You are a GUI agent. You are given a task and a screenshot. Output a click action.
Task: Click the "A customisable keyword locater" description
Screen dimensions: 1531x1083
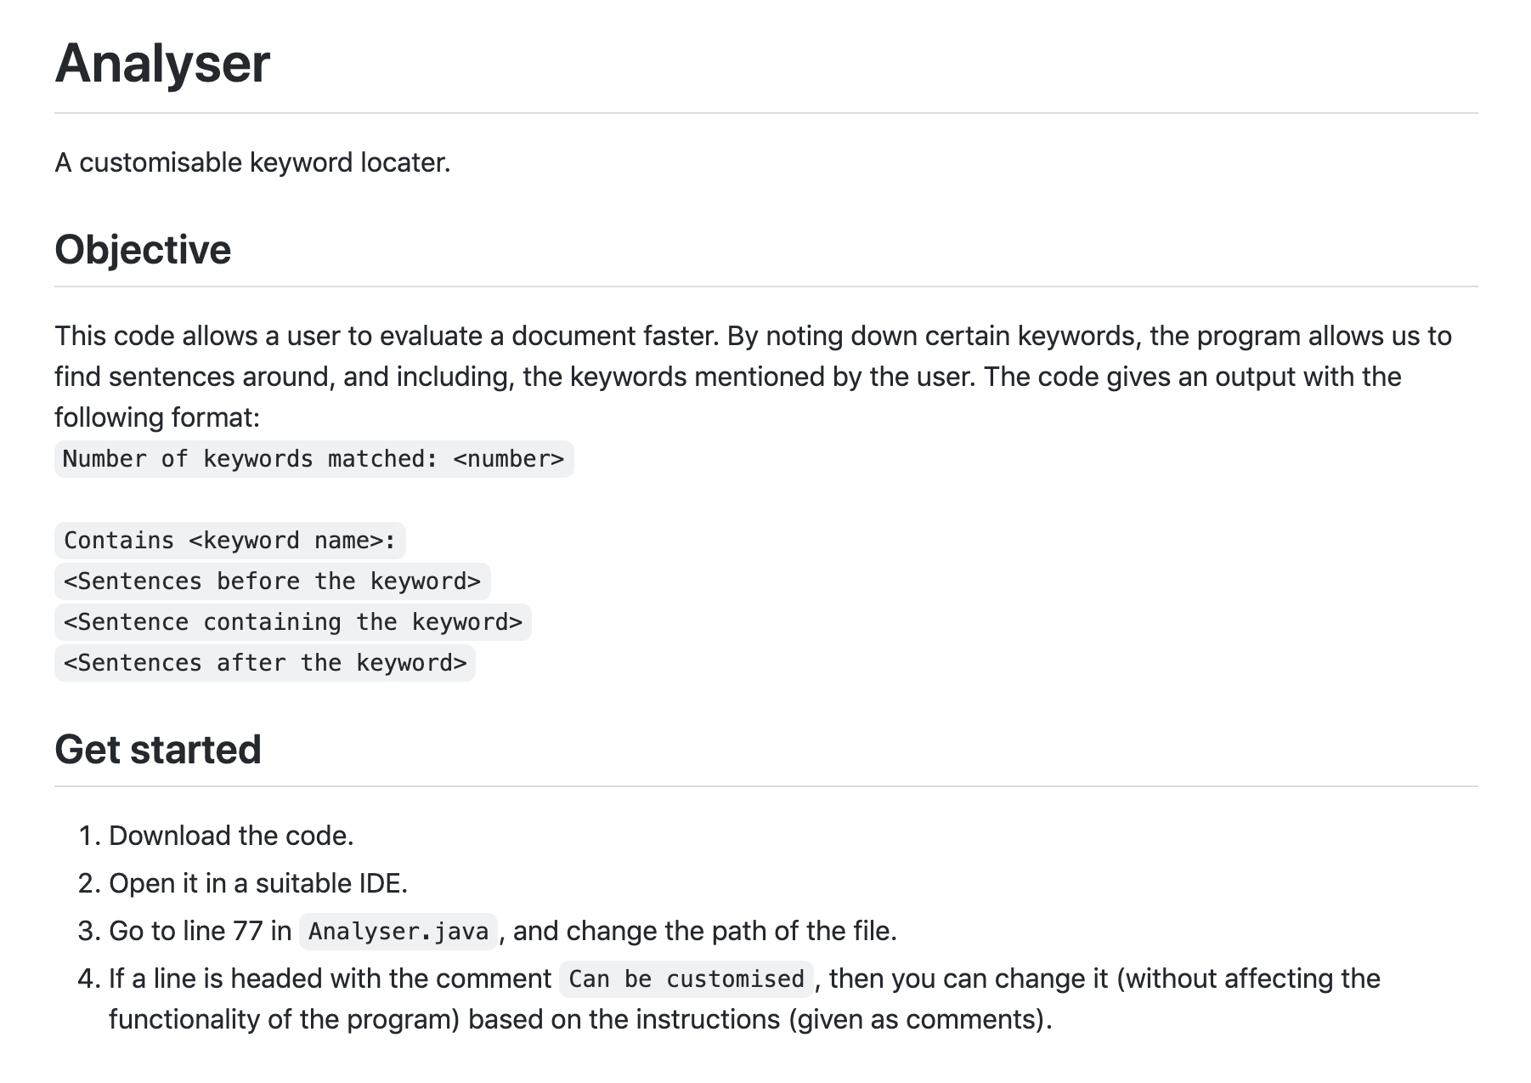pyautogui.click(x=252, y=162)
